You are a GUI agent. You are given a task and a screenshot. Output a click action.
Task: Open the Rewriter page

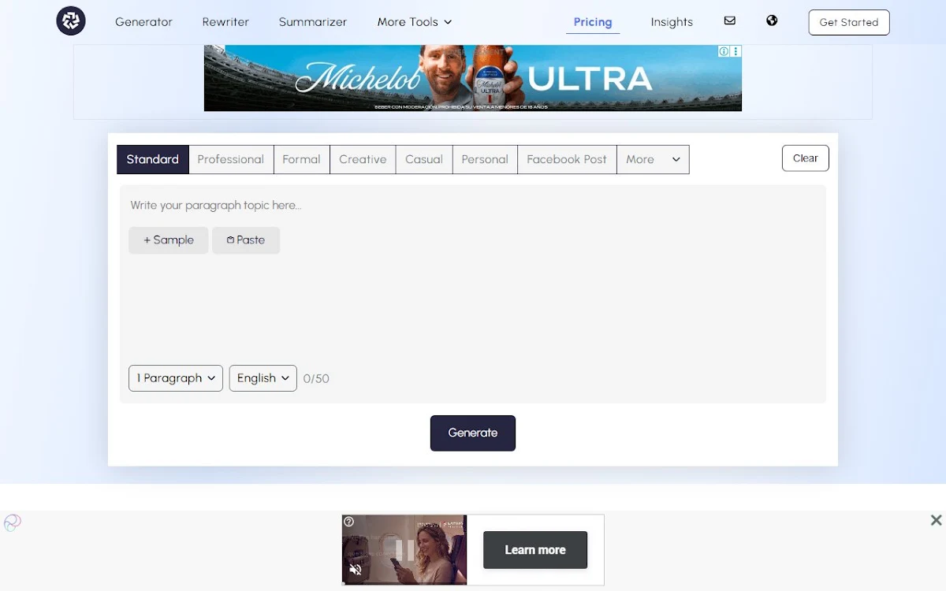(225, 22)
